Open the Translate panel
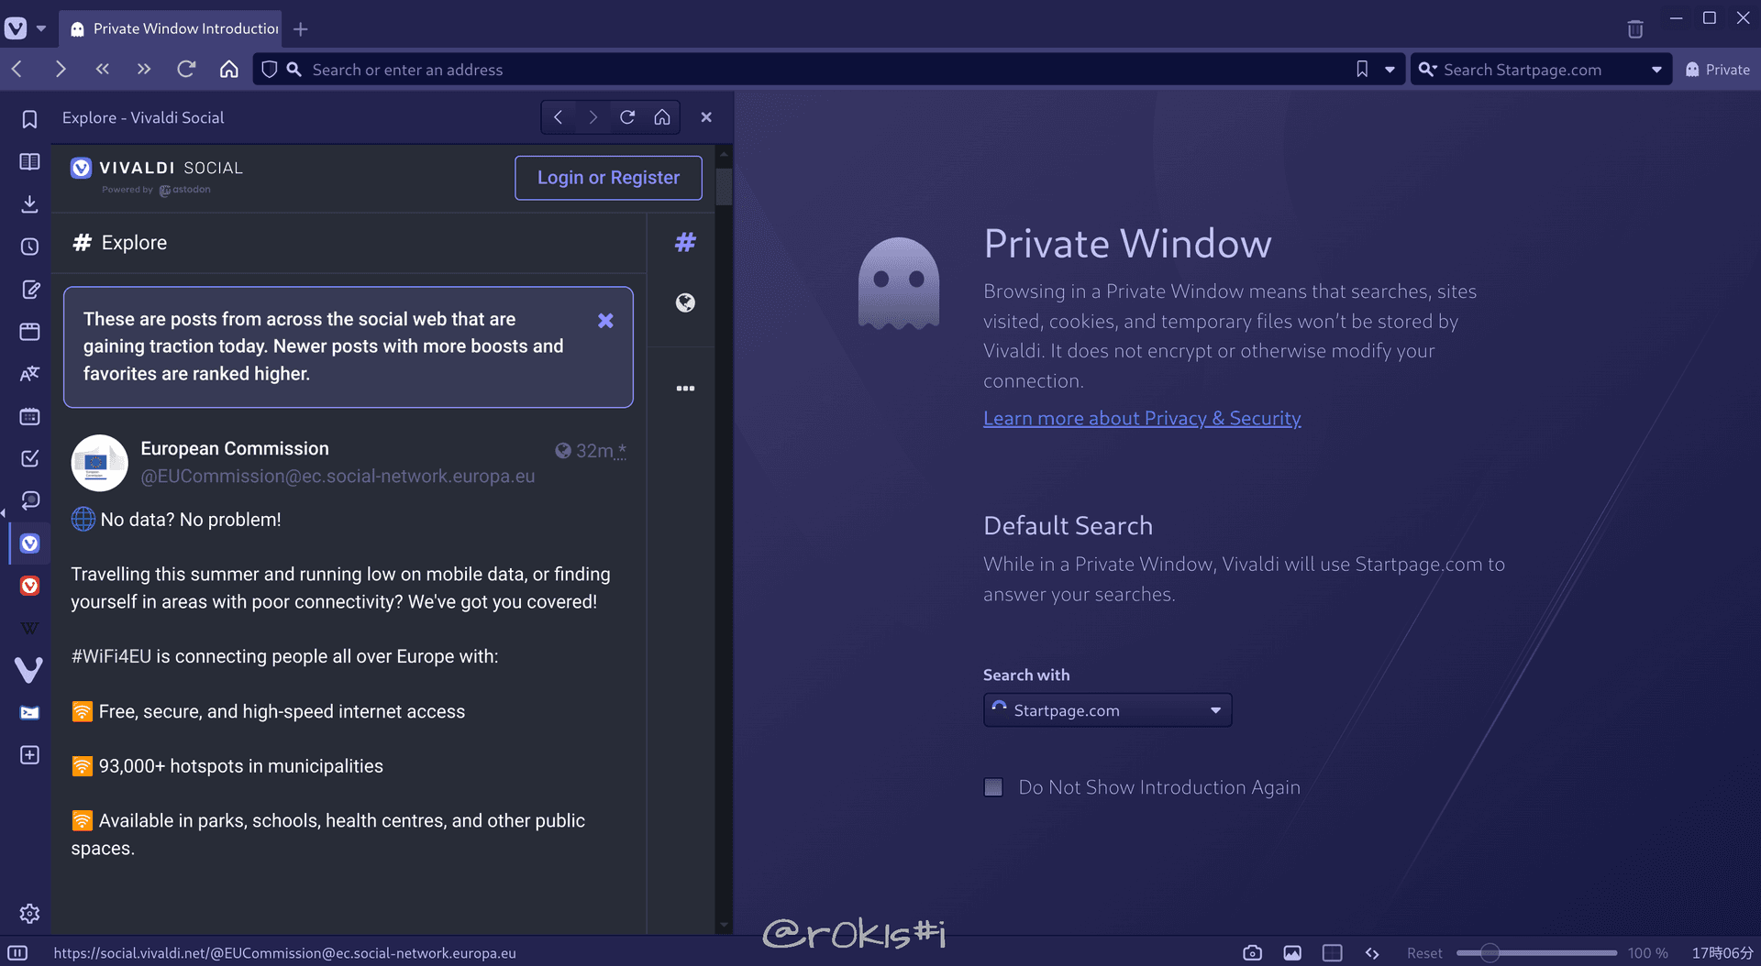 click(29, 373)
